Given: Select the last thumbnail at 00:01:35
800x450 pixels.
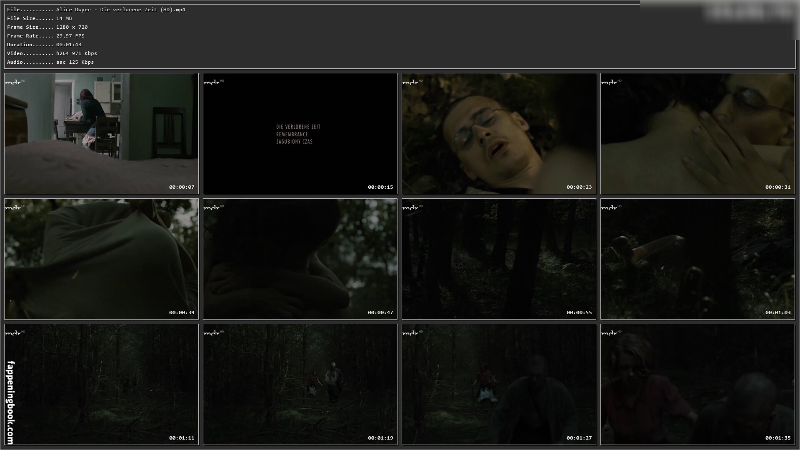Looking at the screenshot, I should point(697,384).
